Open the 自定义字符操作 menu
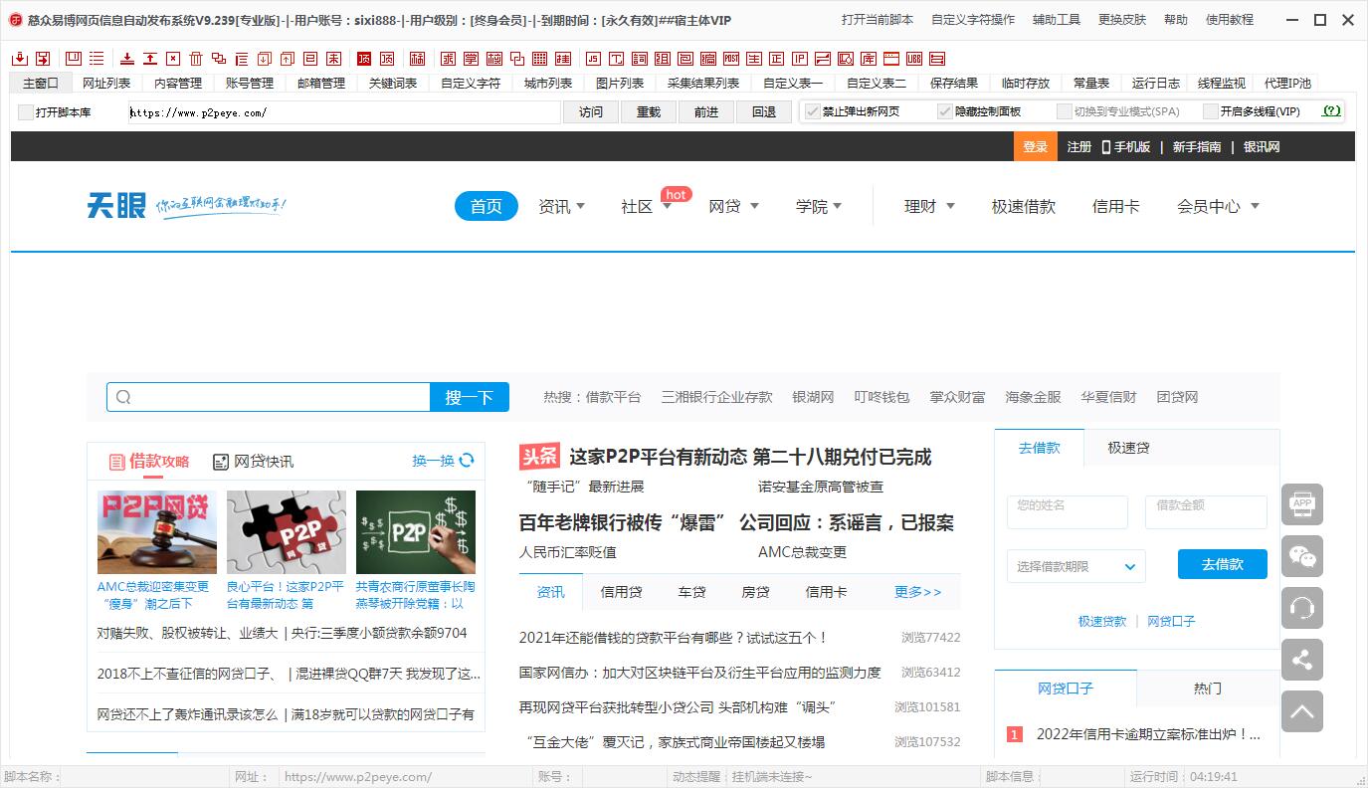The width and height of the screenshot is (1368, 788). point(973,20)
